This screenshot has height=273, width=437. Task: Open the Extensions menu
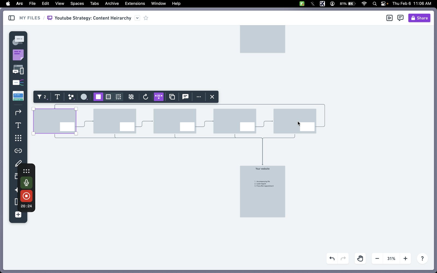coord(135,4)
